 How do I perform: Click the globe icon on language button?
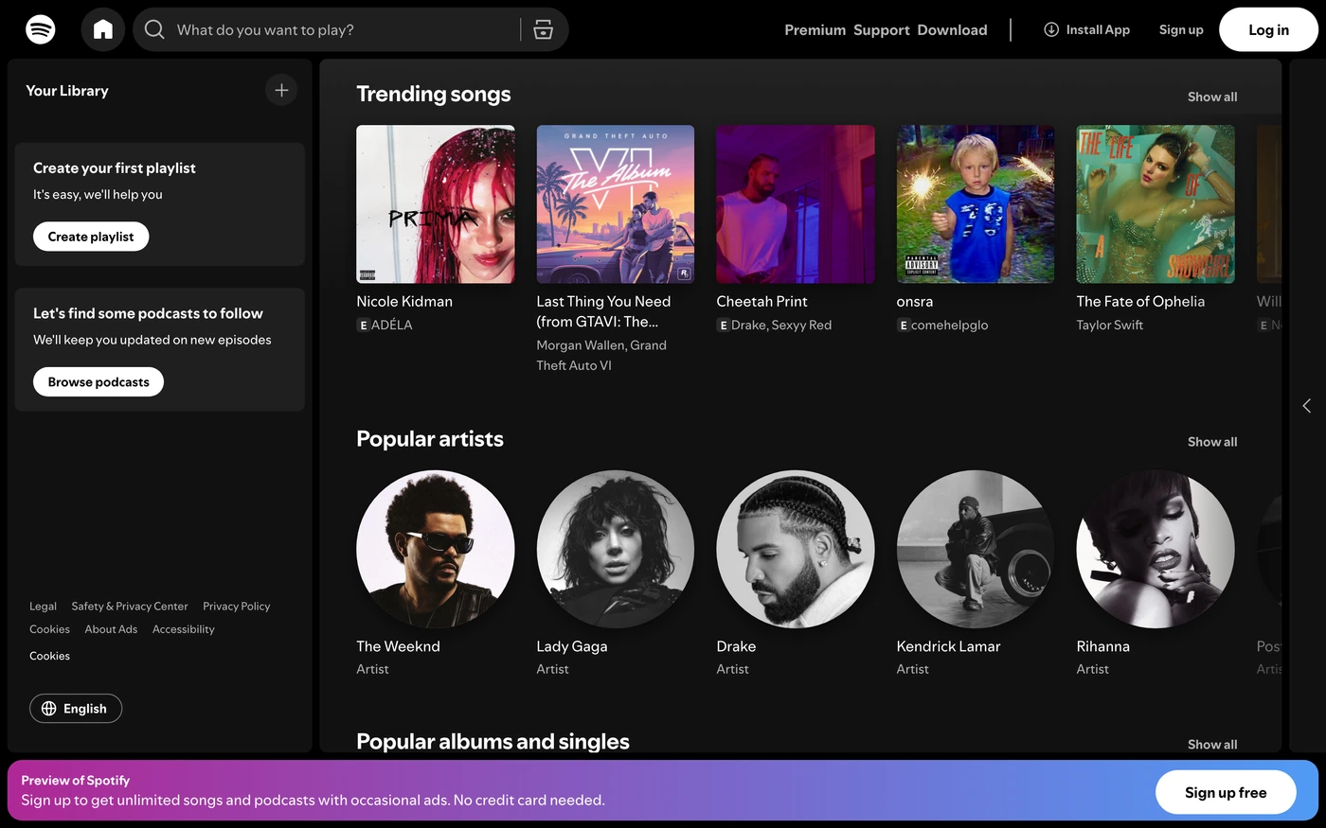[49, 709]
